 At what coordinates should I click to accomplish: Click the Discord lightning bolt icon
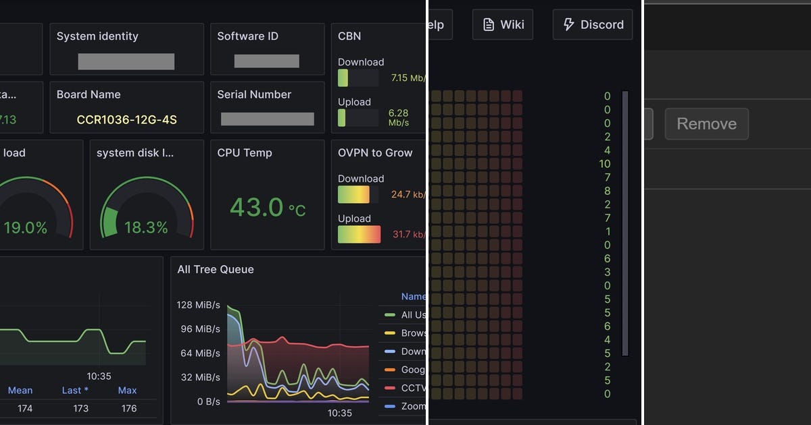(568, 24)
